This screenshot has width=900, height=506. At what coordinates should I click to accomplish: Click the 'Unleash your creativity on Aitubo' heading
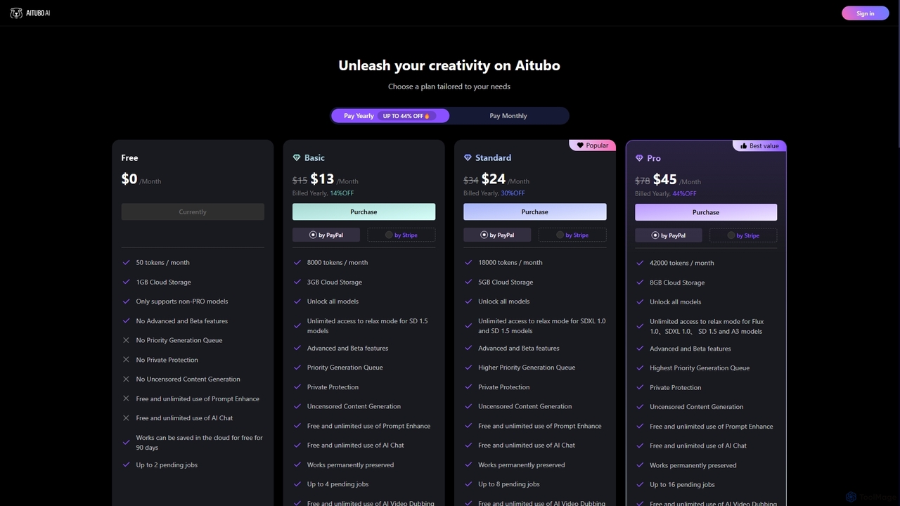tap(449, 65)
